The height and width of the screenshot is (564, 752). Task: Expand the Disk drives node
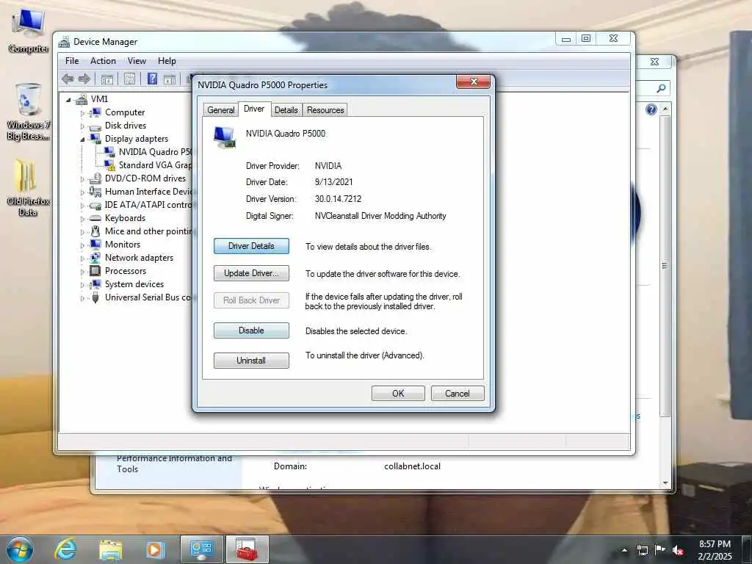82,126
